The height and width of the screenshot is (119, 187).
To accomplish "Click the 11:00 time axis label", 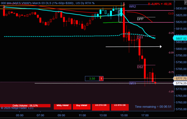I will (x=82, y=115).
